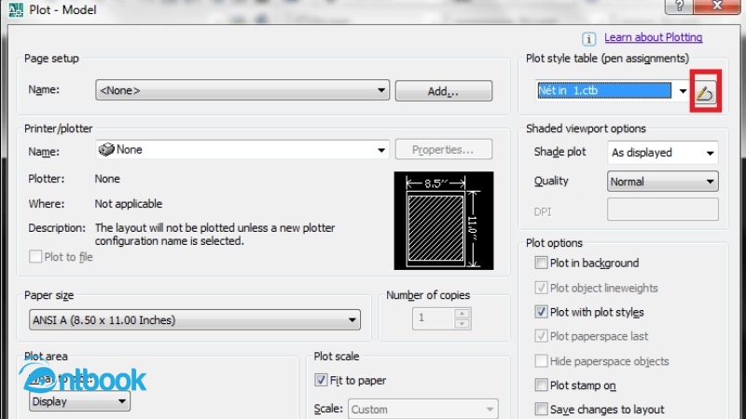This screenshot has width=746, height=419.
Task: Open the plot style table dropdown arrow
Action: coord(683,90)
